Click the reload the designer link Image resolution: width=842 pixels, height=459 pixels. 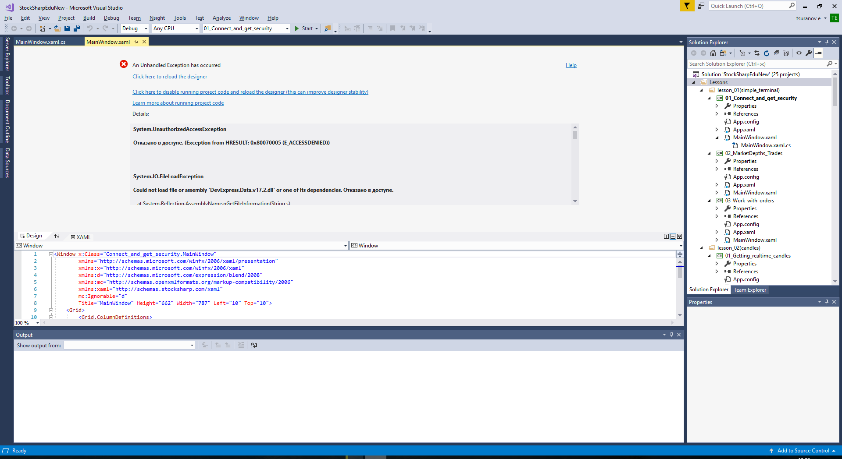click(x=170, y=77)
